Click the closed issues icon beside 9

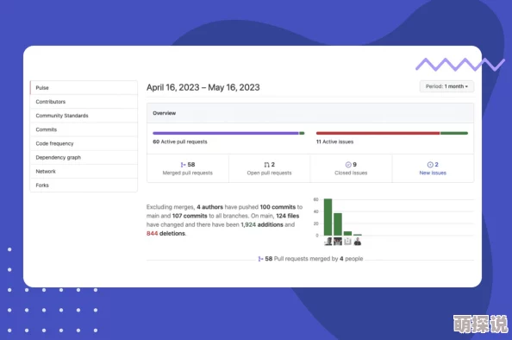[348, 165]
